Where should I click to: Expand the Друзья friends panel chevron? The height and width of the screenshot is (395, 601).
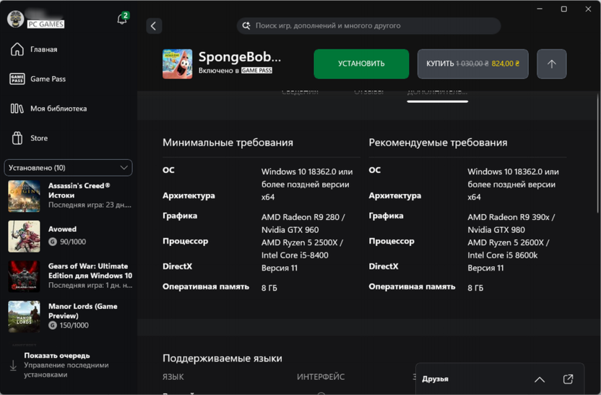click(540, 379)
